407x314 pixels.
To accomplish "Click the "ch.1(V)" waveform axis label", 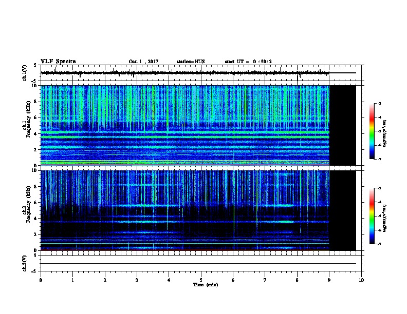I will tap(25, 73).
